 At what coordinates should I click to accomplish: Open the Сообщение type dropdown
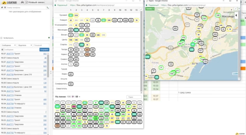9,45
